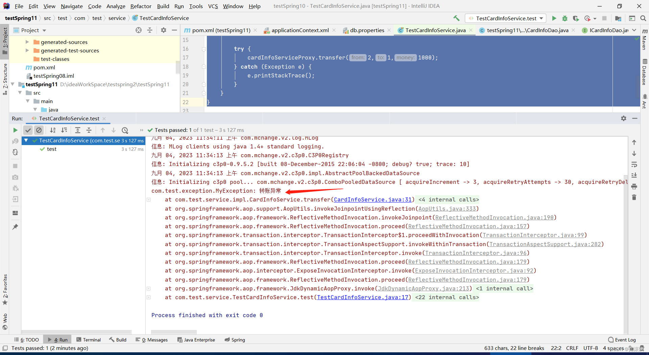
Task: Open Project panel settings gear
Action: pyautogui.click(x=164, y=30)
